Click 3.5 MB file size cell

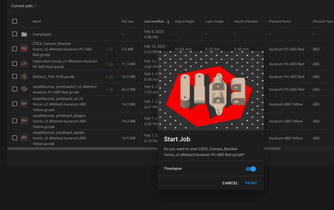[127, 49]
